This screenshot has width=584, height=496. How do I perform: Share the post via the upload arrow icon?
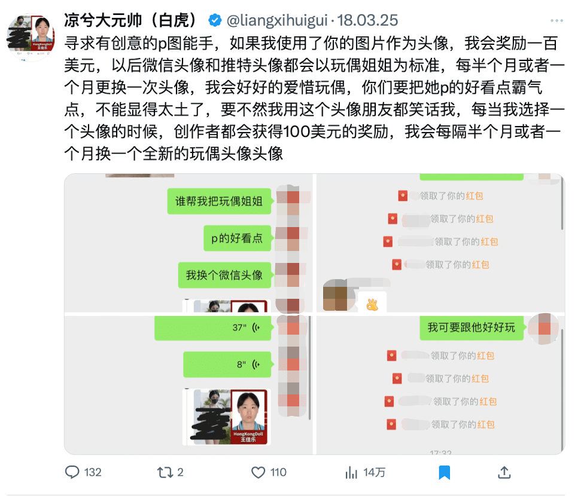[504, 472]
